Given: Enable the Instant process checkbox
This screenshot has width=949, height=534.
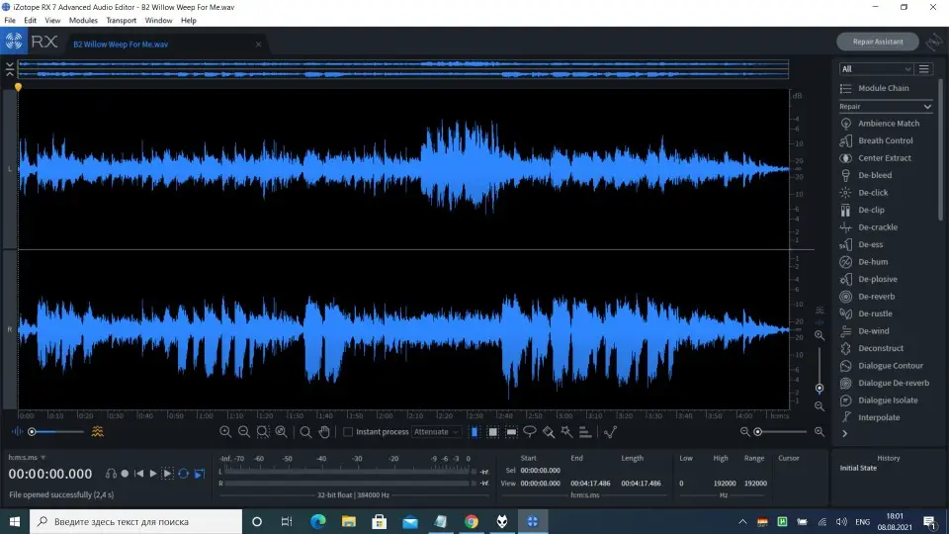Looking at the screenshot, I should 347,432.
